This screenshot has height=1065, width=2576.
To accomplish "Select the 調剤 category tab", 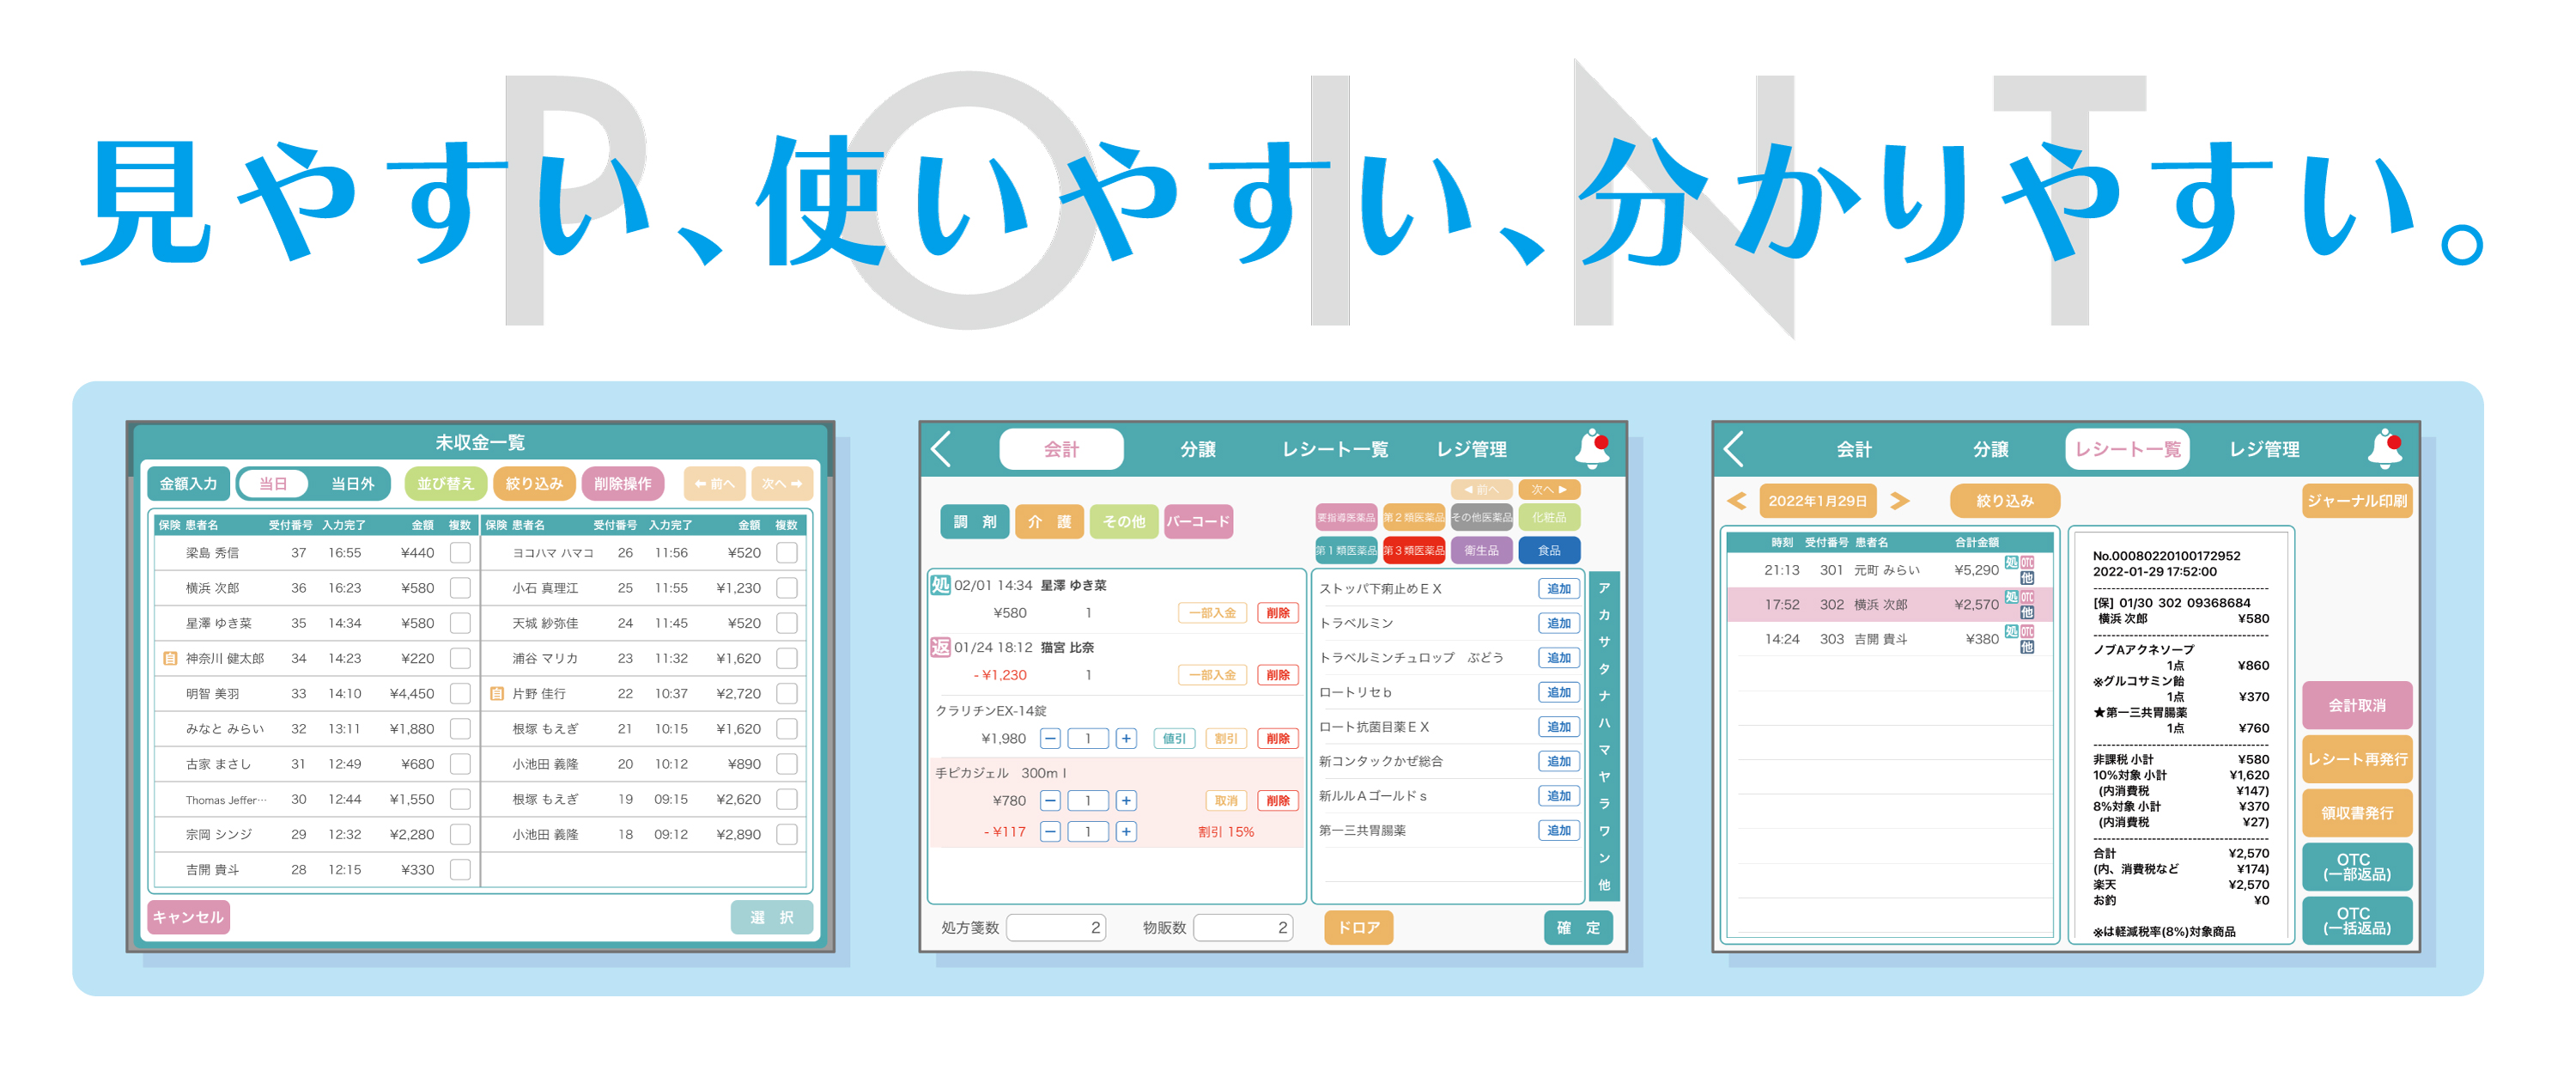I will (974, 521).
